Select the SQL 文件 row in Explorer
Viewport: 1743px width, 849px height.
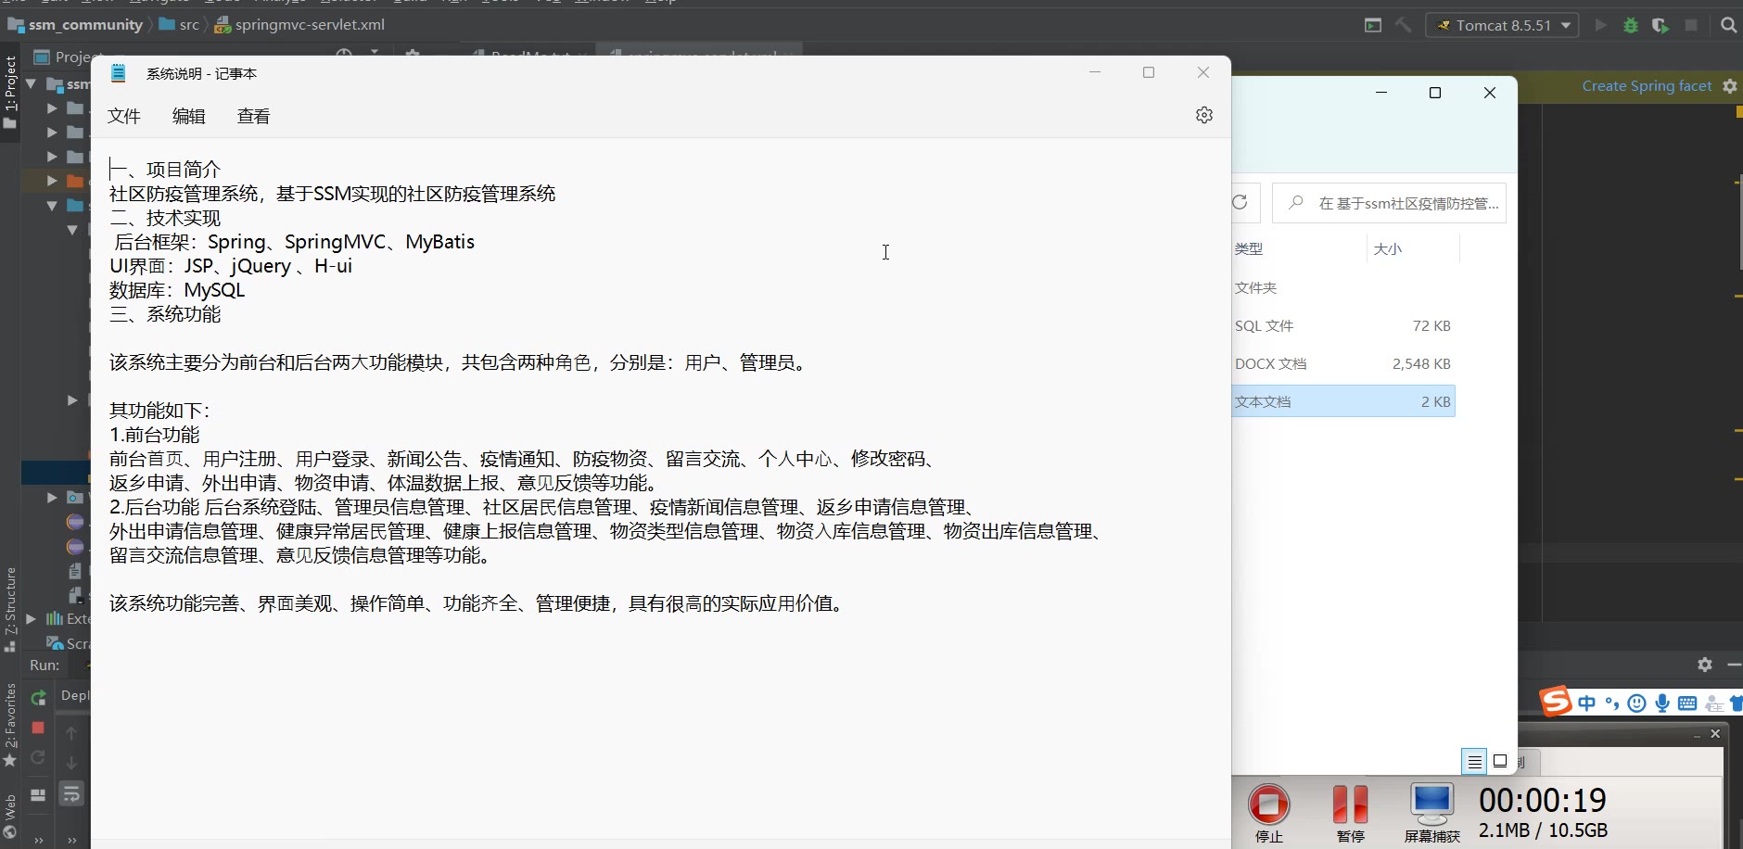(1343, 325)
